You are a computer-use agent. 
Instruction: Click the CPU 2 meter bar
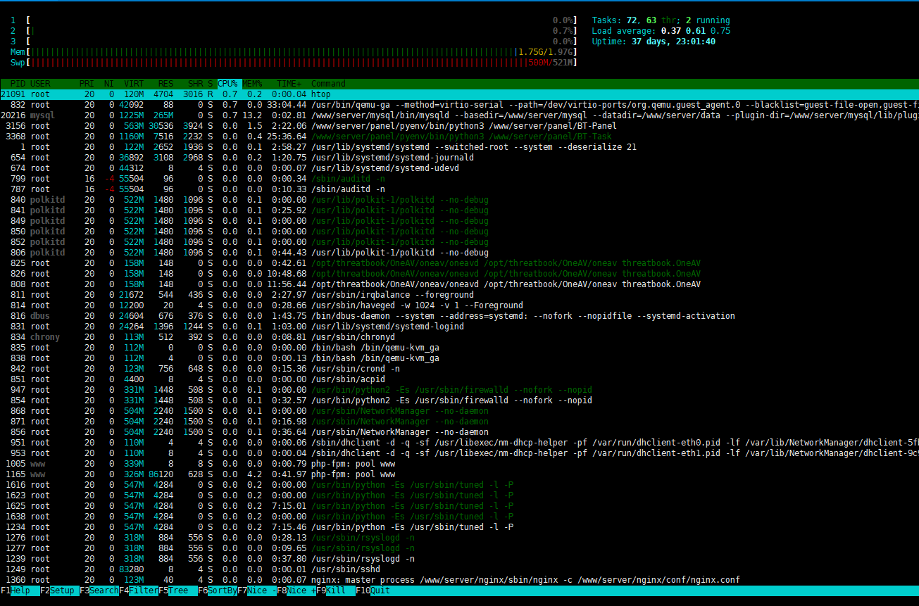pyautogui.click(x=301, y=31)
